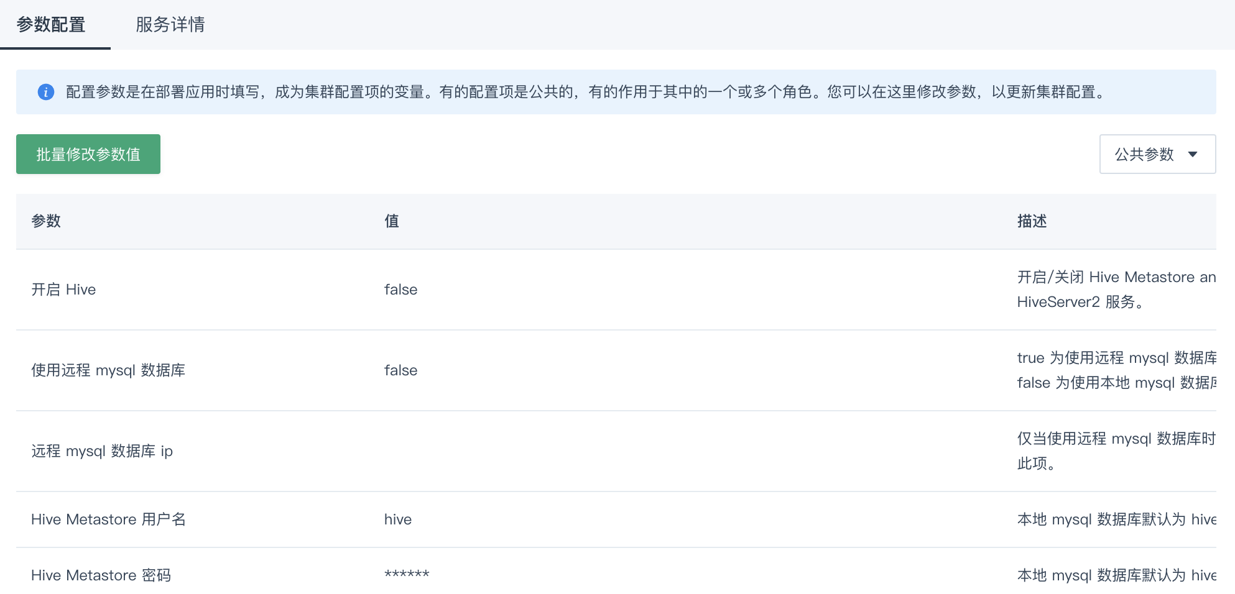Click the 描述 column header
Viewport: 1235px width, 594px height.
click(x=1031, y=221)
